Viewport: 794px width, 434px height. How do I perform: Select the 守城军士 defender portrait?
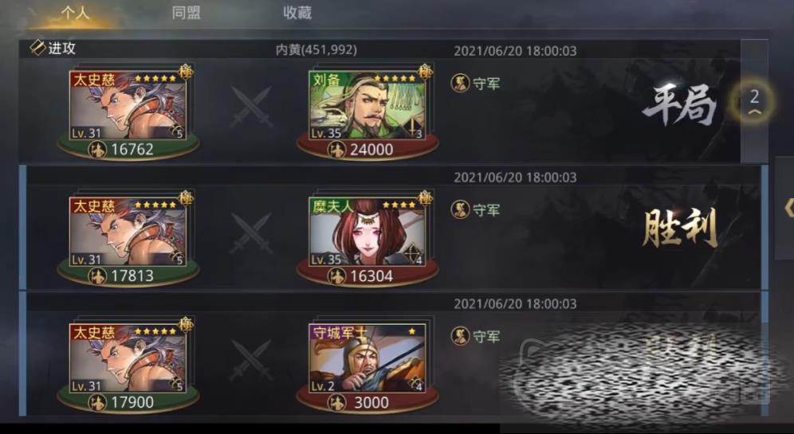tap(368, 358)
